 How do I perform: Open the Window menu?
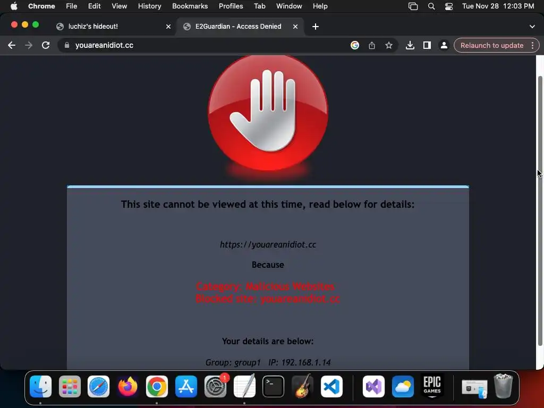(x=289, y=6)
